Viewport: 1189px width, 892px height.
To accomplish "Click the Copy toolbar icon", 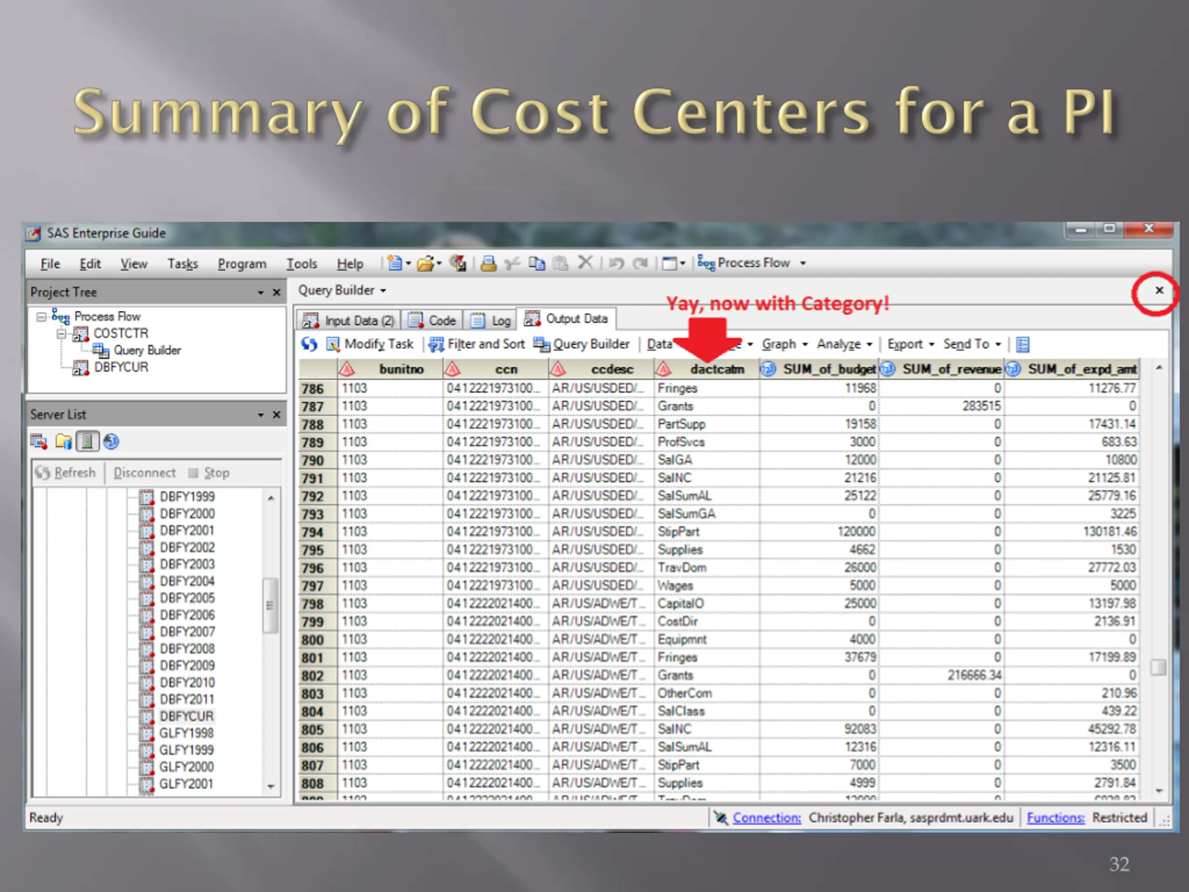I will tap(536, 263).
